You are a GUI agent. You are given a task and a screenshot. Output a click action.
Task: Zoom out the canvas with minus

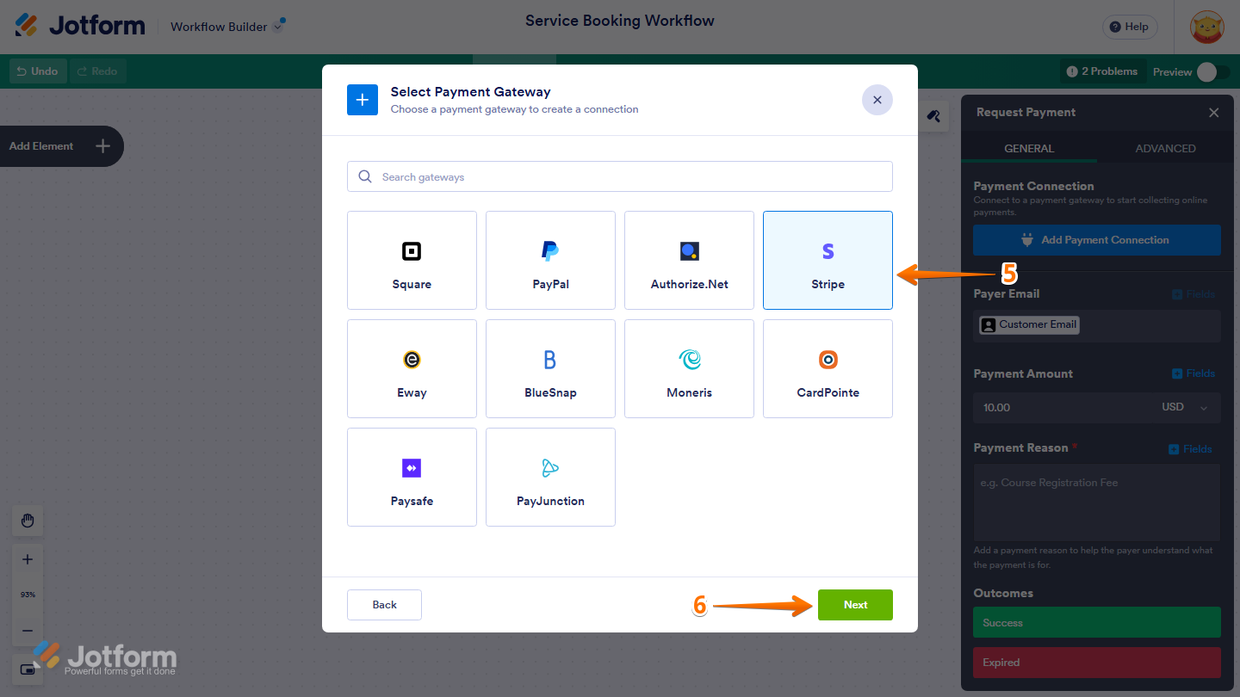[x=28, y=631]
